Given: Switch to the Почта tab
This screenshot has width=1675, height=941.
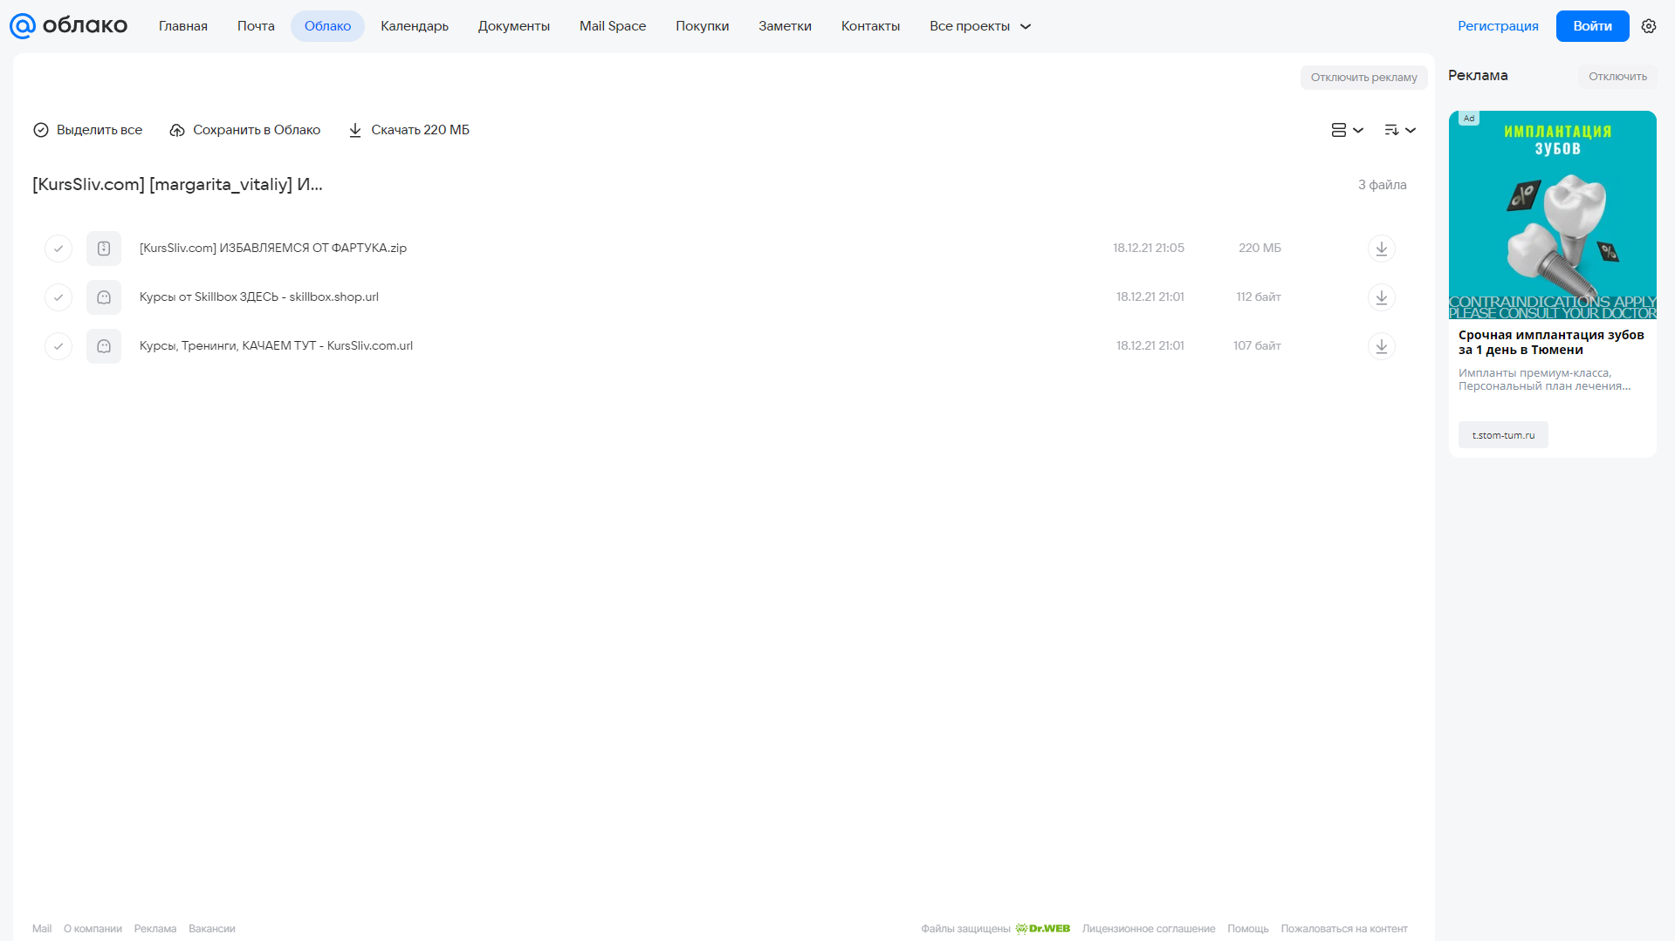Looking at the screenshot, I should (x=256, y=26).
